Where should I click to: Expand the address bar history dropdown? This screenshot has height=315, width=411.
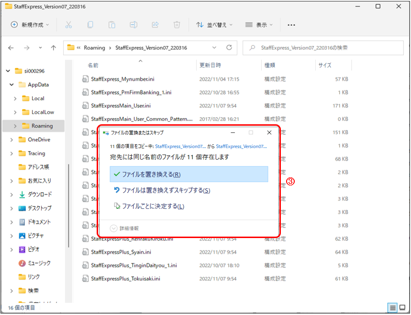(214, 48)
